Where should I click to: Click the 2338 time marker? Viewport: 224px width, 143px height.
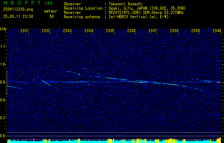174,30
